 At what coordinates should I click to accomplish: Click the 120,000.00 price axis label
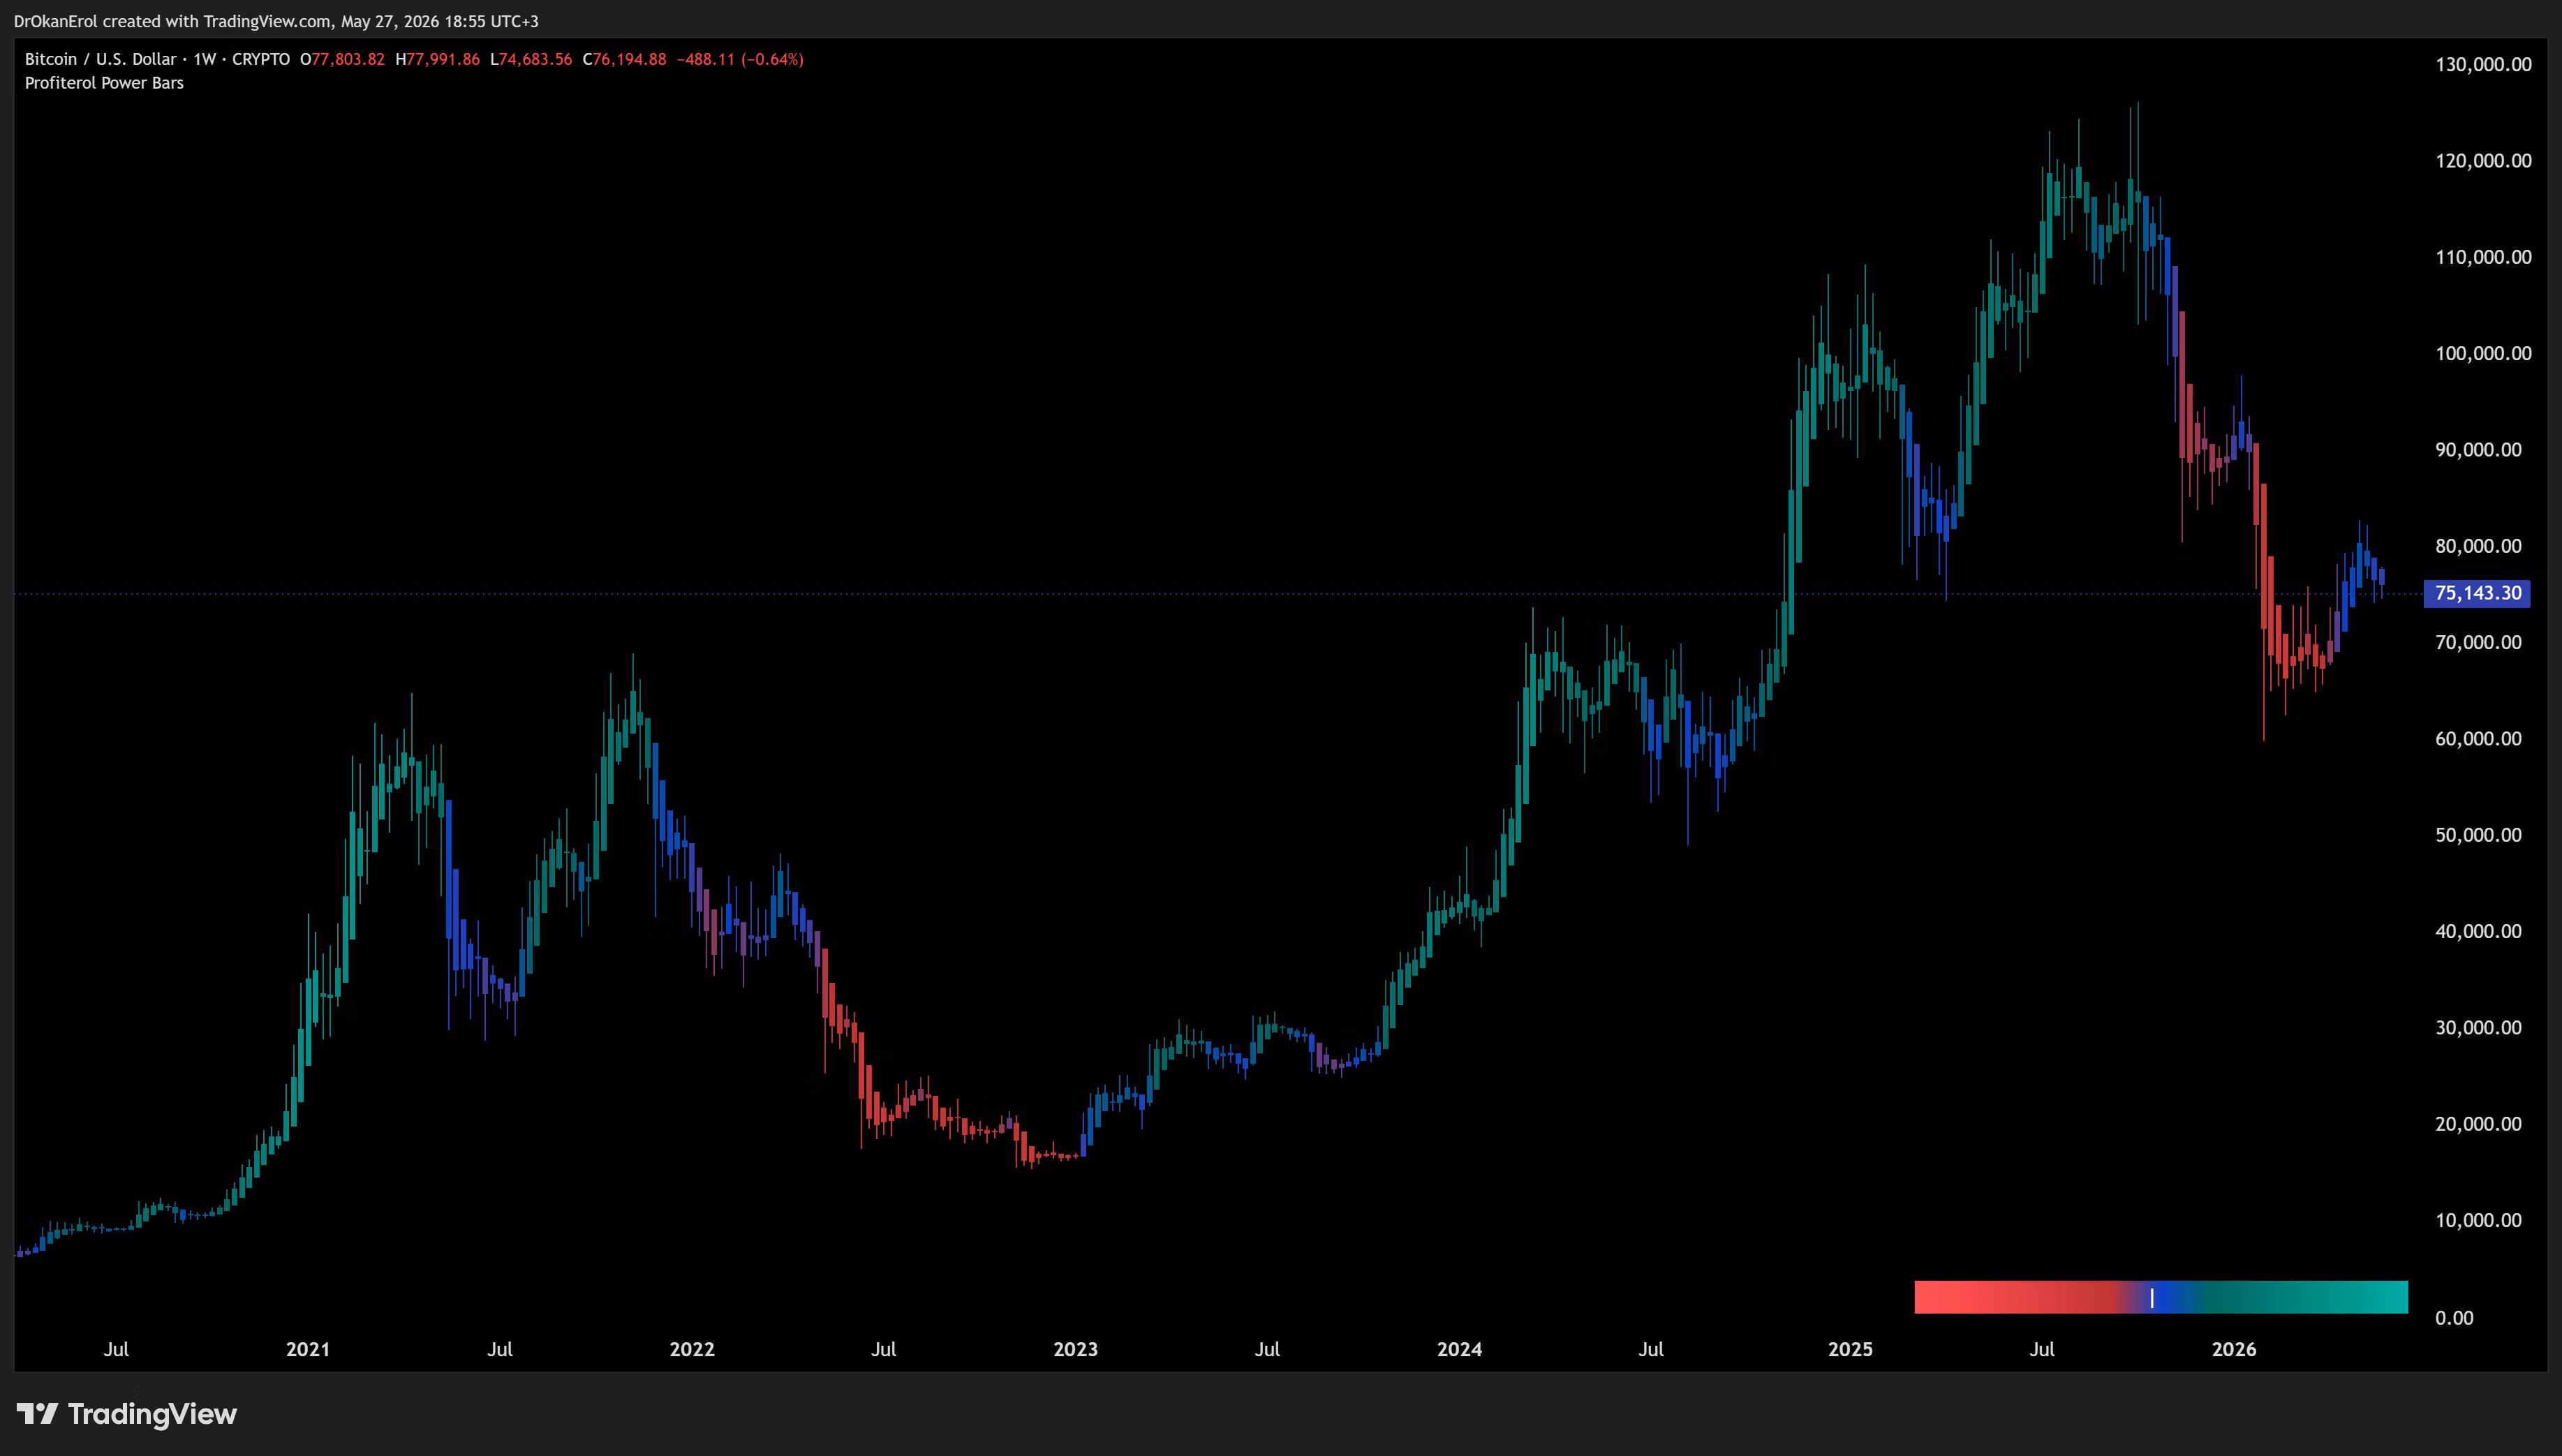click(x=2483, y=161)
